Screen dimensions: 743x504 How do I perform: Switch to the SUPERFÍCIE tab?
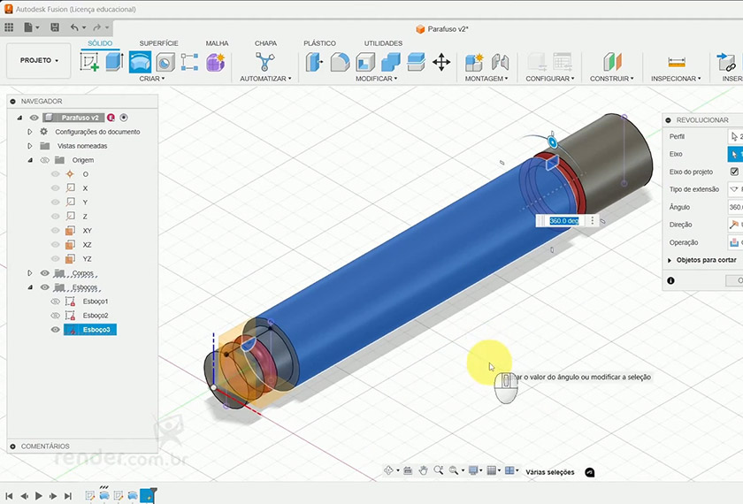[x=158, y=43]
